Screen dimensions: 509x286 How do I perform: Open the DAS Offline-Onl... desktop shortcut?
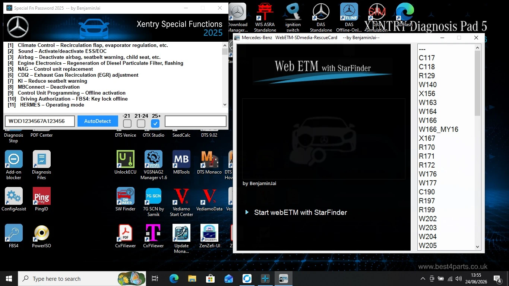[349, 18]
